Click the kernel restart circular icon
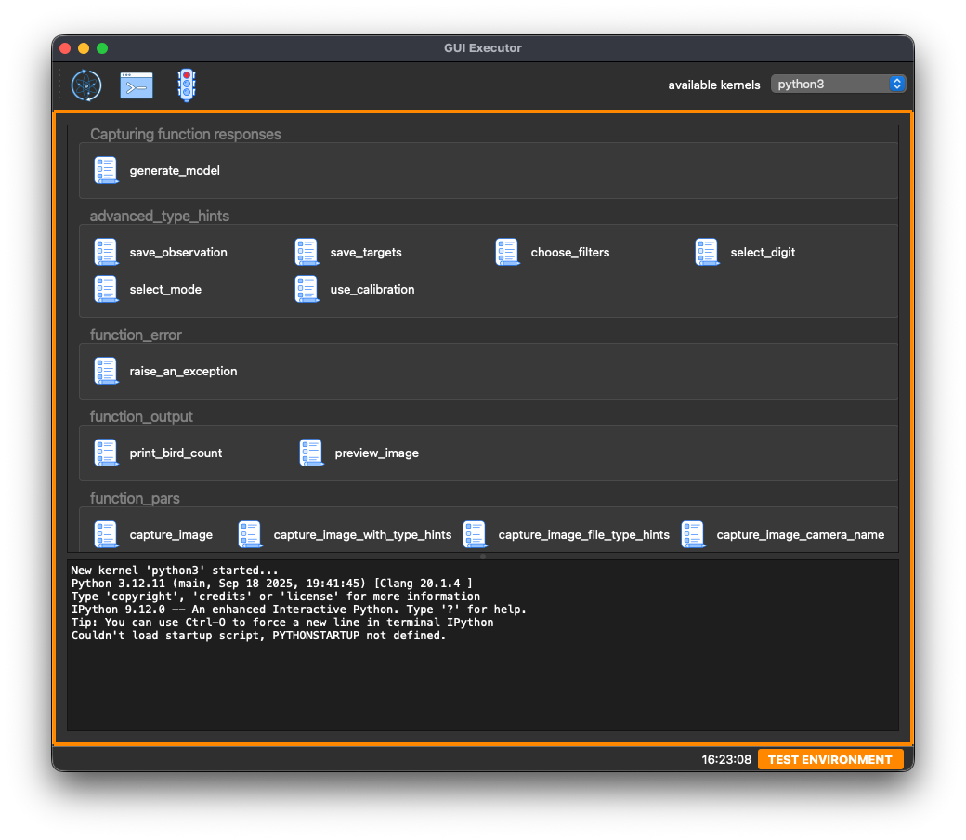 coord(86,85)
